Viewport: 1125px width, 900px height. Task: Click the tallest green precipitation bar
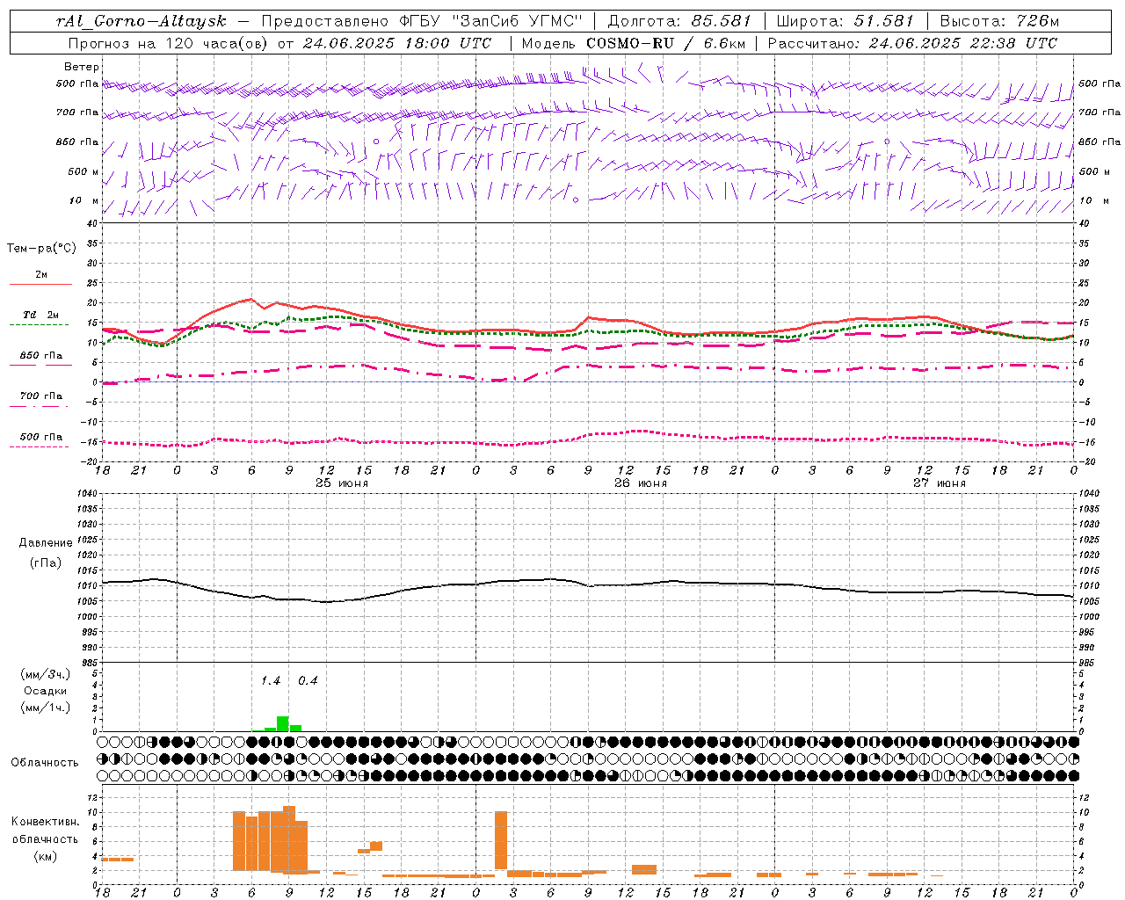[283, 723]
